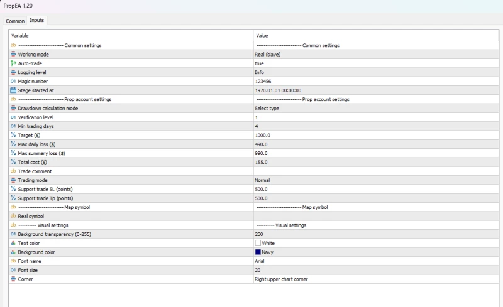
Task: Click the Working mode enum icon
Action: (x=13, y=55)
